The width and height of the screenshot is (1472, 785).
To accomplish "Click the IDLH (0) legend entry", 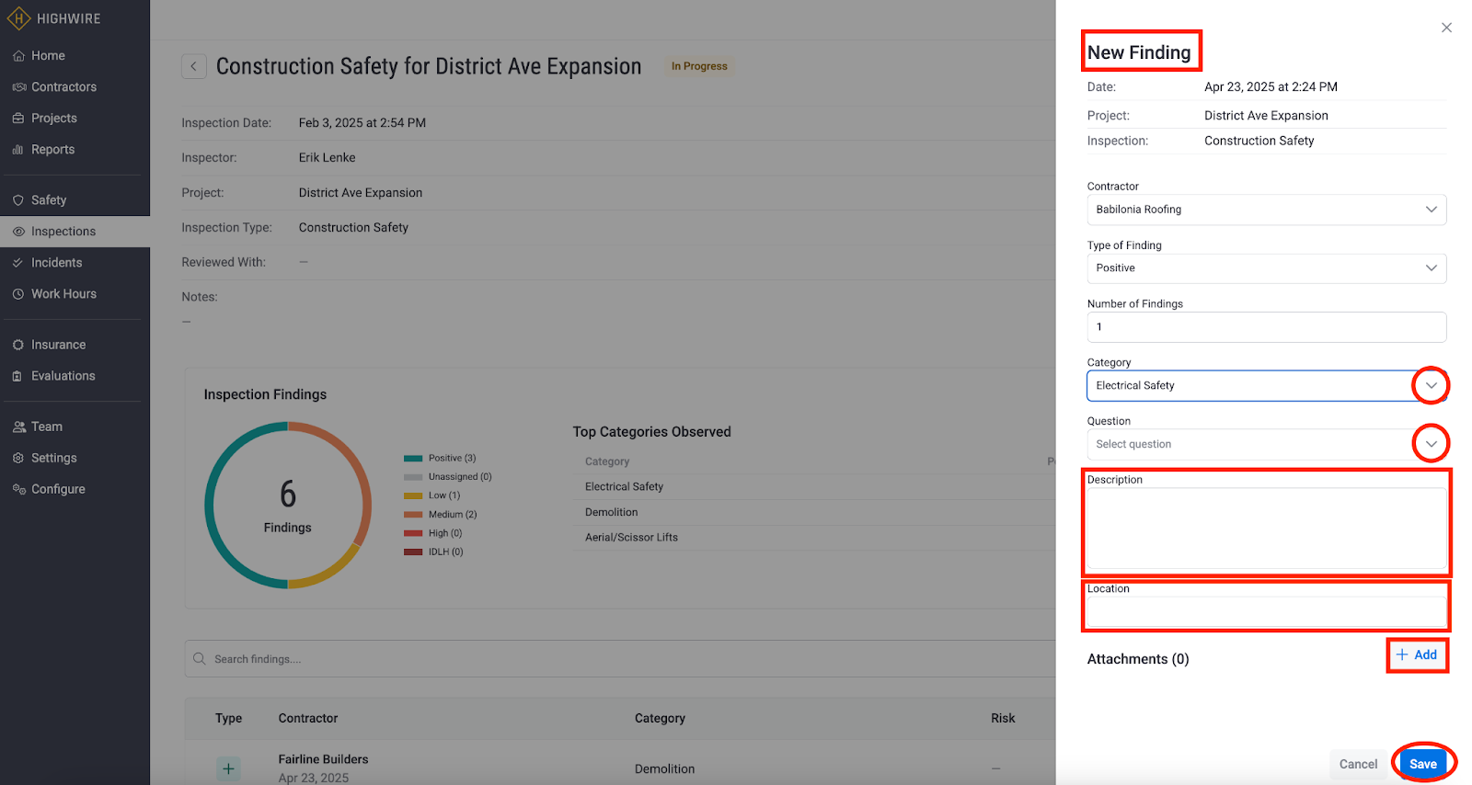I will (x=433, y=552).
